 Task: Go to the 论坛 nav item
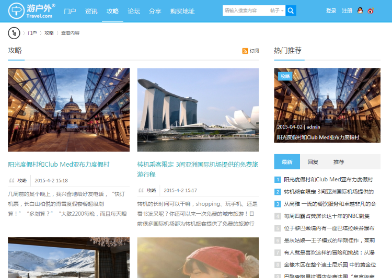click(134, 11)
